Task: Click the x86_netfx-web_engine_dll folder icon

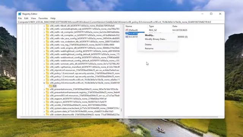Action: [47, 48]
